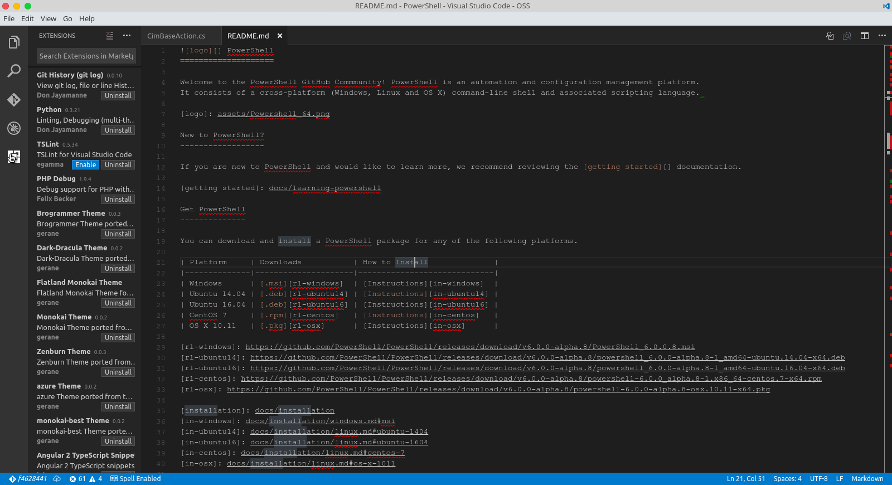This screenshot has width=892, height=485.
Task: Toggle Spell Enabled in status bar
Action: pos(135,479)
